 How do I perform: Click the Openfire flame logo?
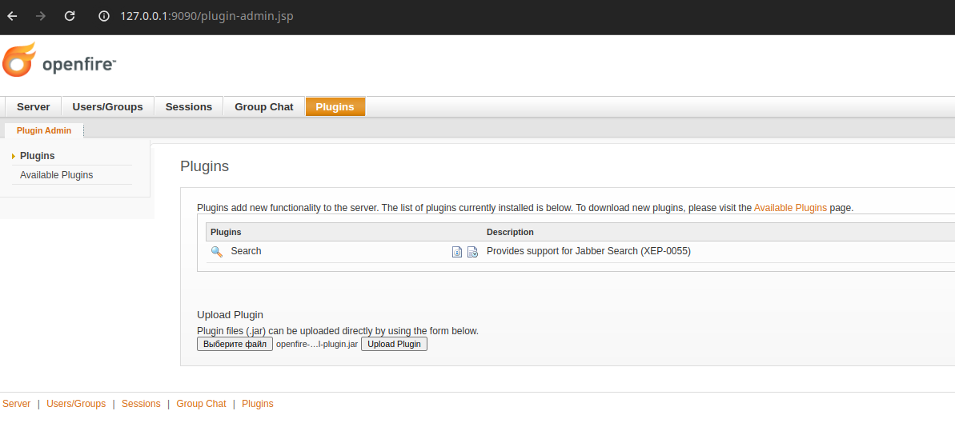[x=19, y=60]
